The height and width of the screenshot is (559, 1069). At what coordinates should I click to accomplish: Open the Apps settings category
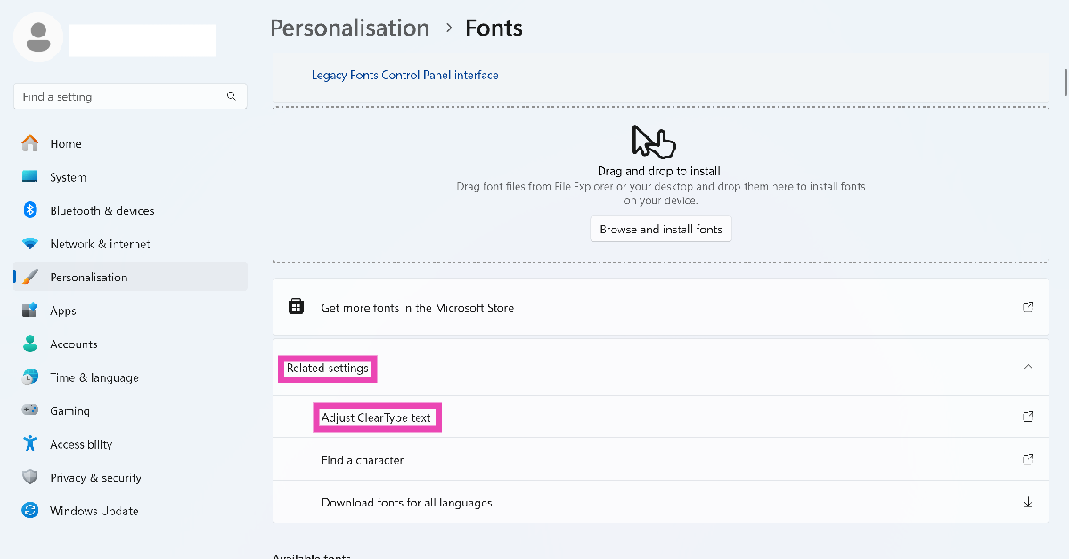63,311
